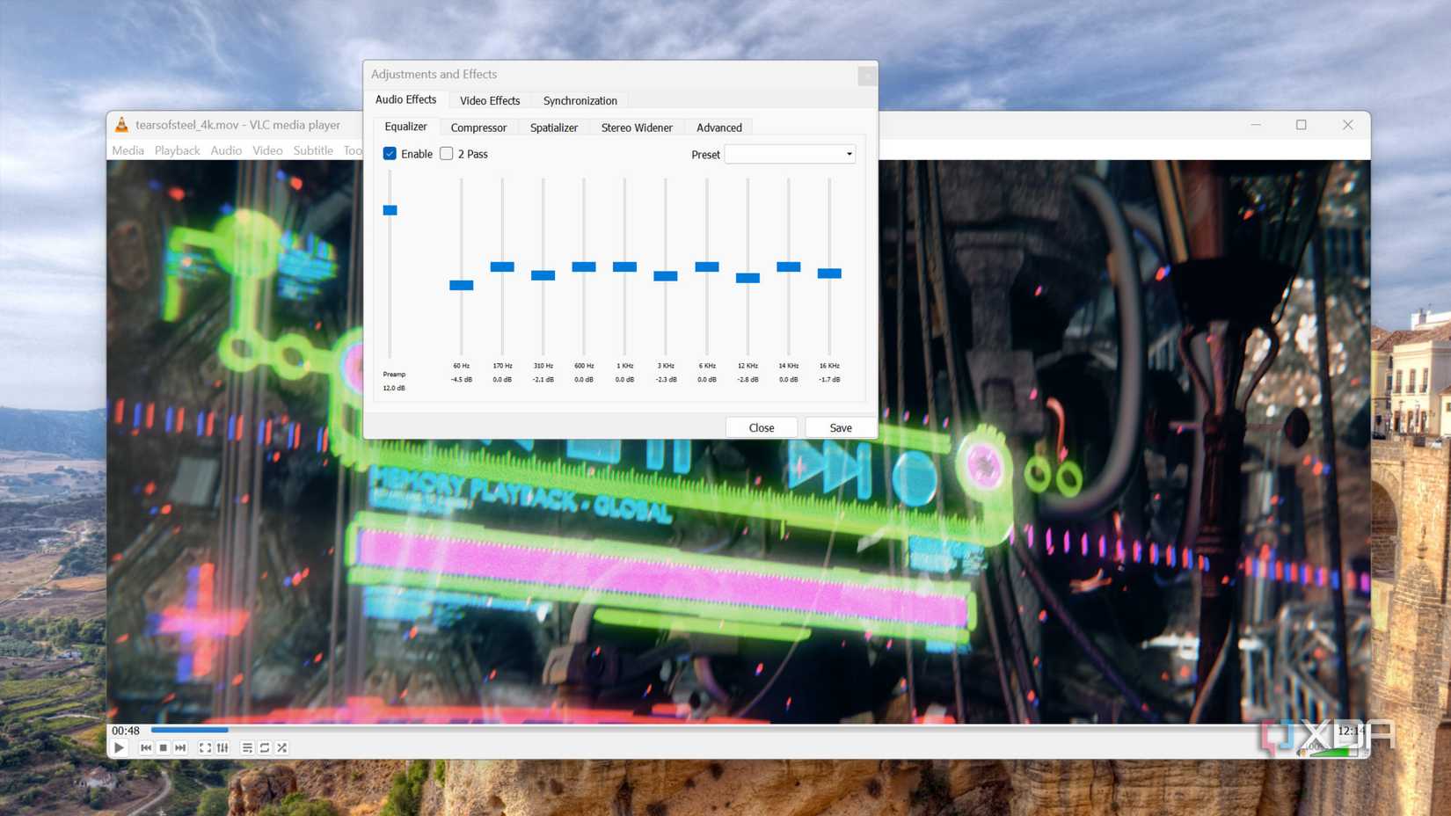This screenshot has height=816, width=1451.
Task: Open the Audio menu
Action: click(x=226, y=150)
